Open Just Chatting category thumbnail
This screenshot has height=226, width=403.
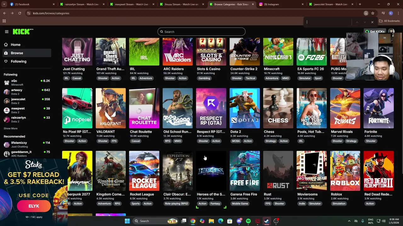click(x=77, y=52)
